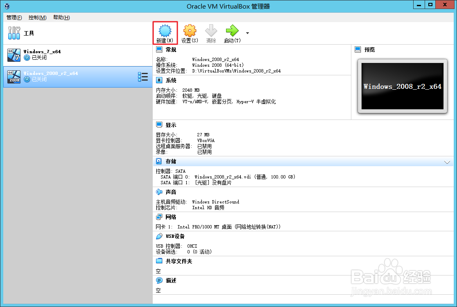Click the Windows 2008 (64-bit) OS value
The image size is (457, 307).
click(x=218, y=65)
